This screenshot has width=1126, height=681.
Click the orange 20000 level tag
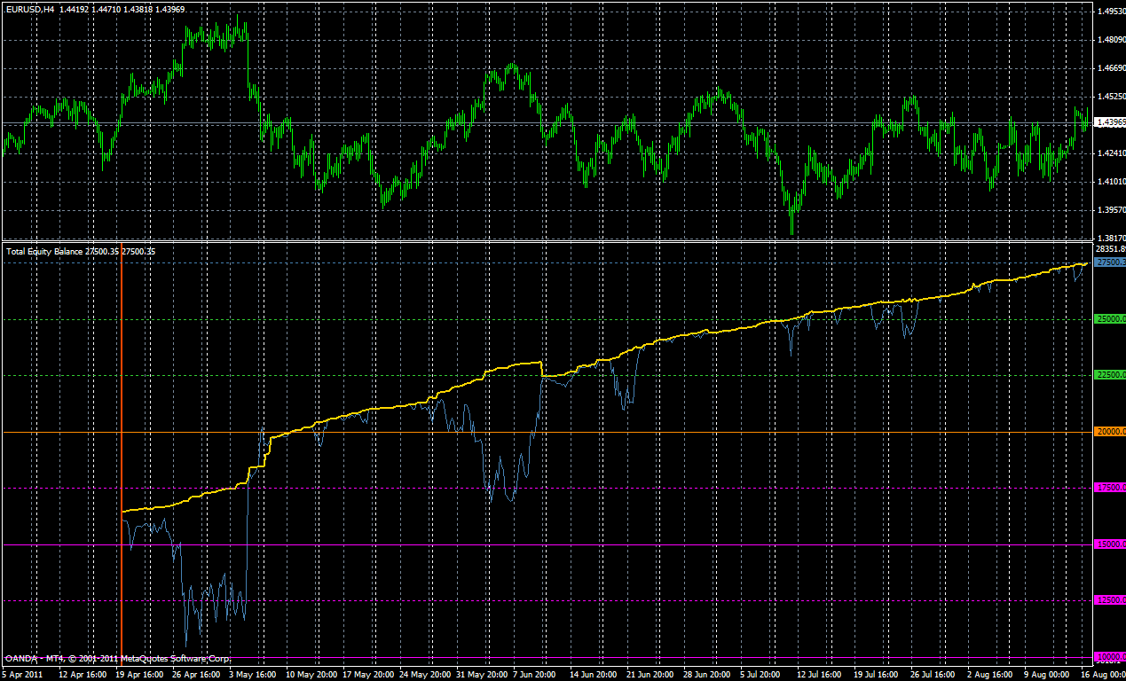(x=1111, y=432)
